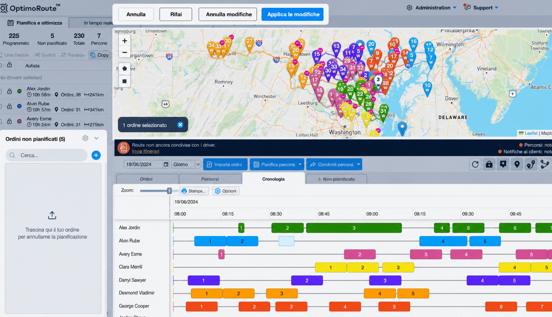Expand the Condividi percorsi dropdown arrow
This screenshot has height=317, width=552.
358,164
